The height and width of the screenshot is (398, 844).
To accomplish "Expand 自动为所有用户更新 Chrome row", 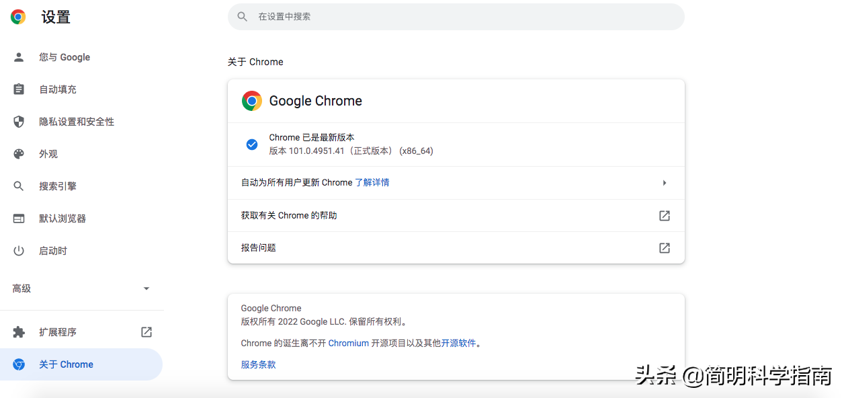I will [664, 182].
